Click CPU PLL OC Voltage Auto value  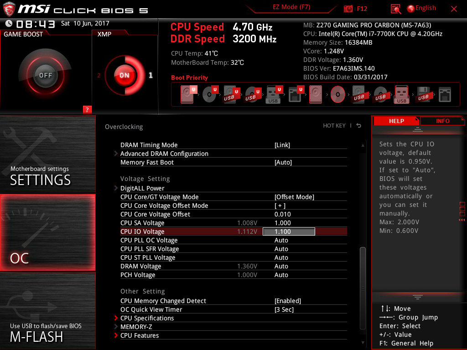(281, 240)
